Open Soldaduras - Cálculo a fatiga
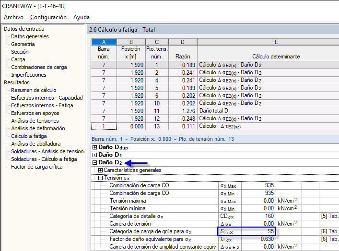 [44, 159]
